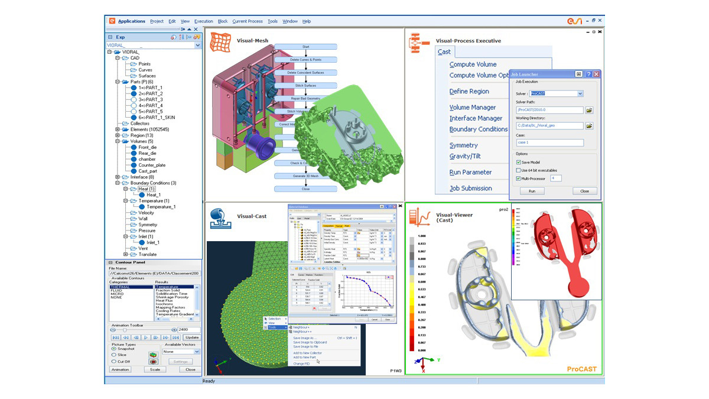Browse for Working Directory folder
This screenshot has width=709, height=399.
(589, 126)
